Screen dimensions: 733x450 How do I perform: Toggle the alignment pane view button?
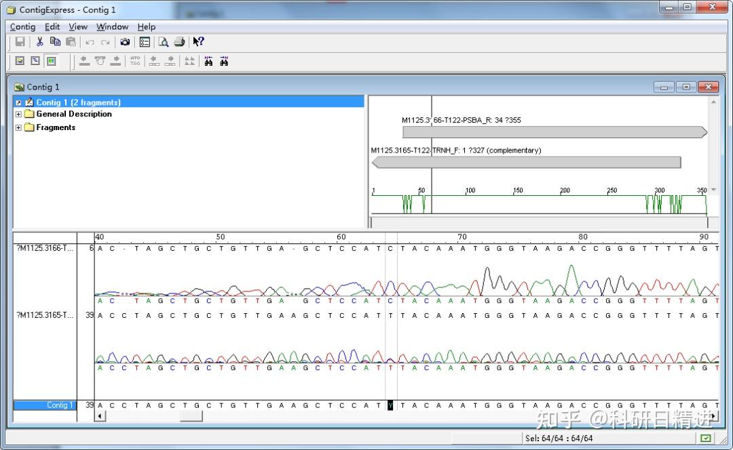coord(51,61)
